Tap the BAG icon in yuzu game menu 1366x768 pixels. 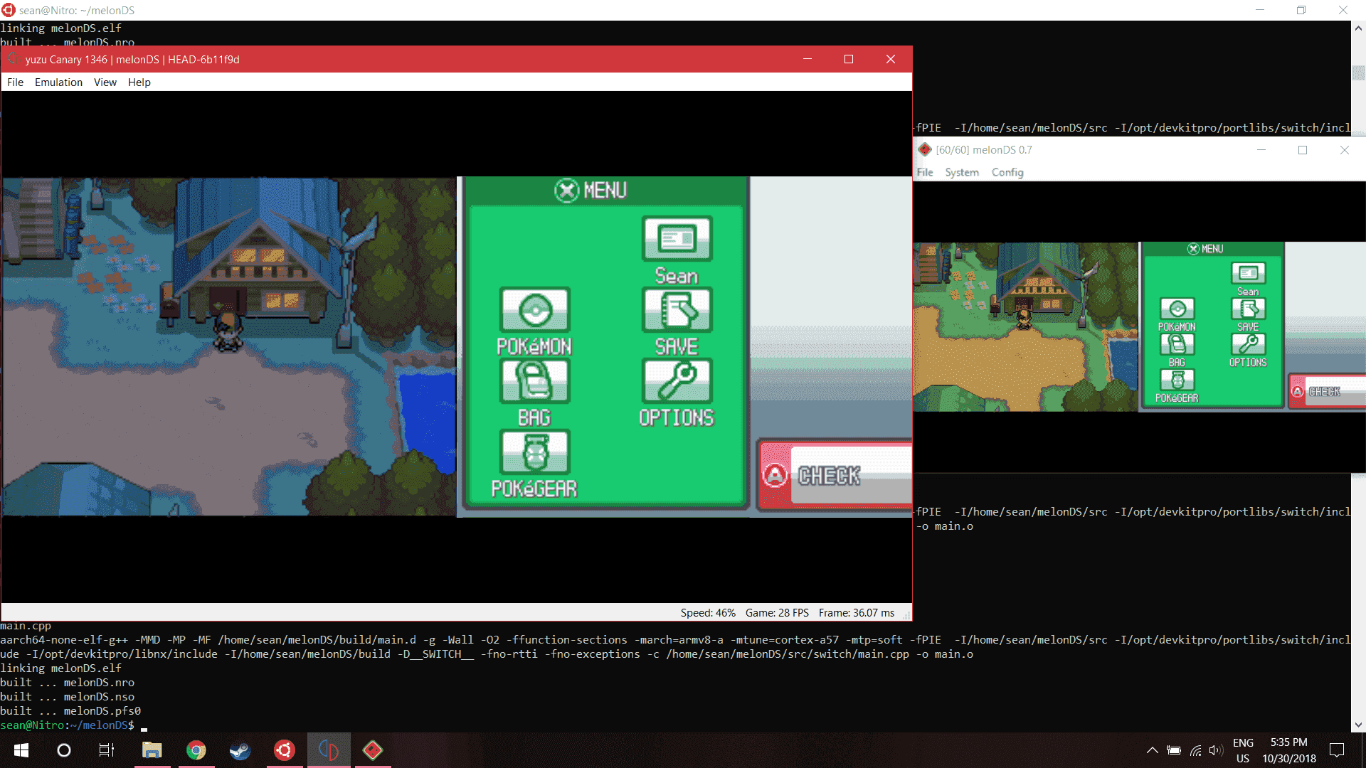click(534, 381)
